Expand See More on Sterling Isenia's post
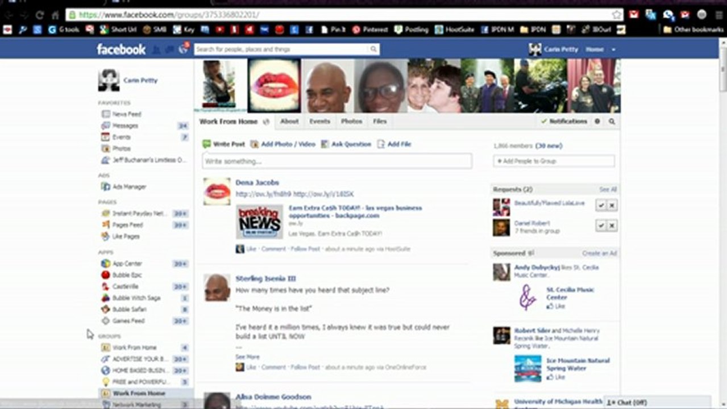 (x=247, y=357)
